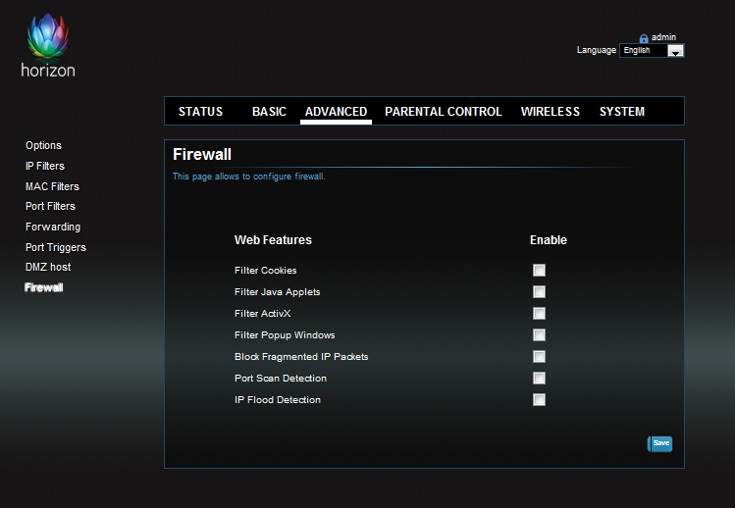Viewport: 735px width, 508px height.
Task: Click the Save button
Action: pyautogui.click(x=660, y=443)
